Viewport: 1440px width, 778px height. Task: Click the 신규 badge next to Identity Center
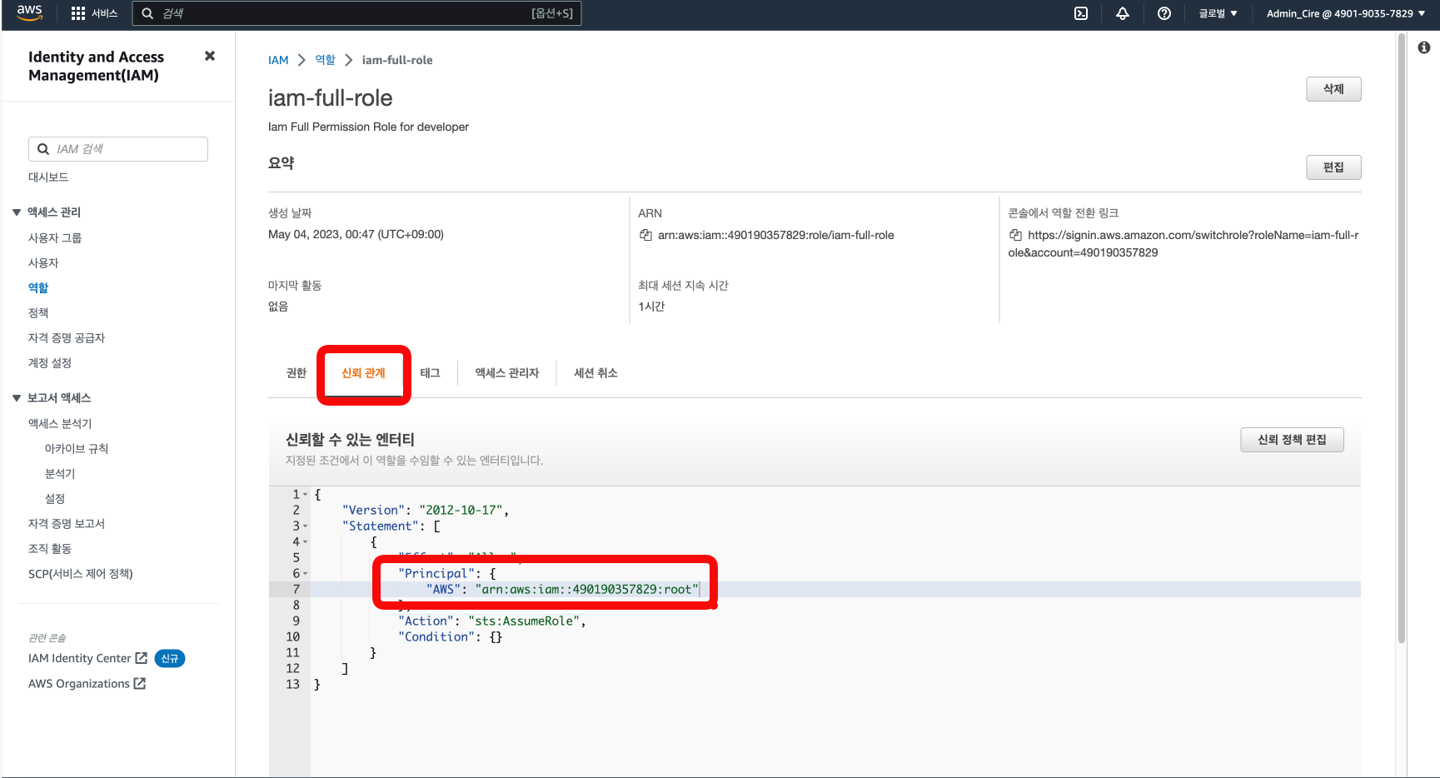[170, 658]
